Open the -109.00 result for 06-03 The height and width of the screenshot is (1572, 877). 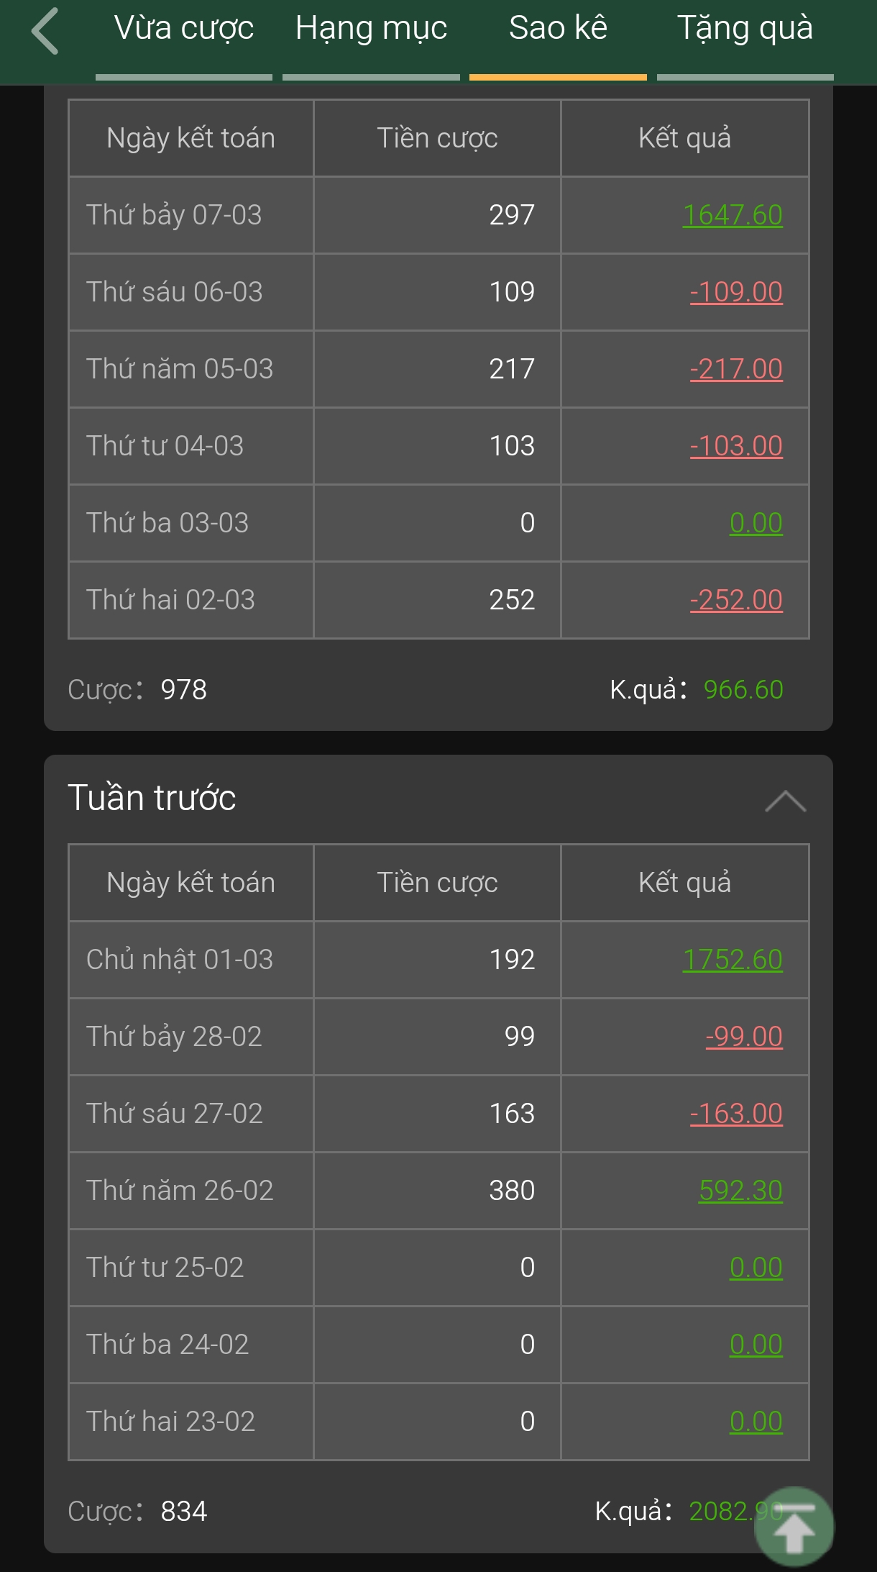[x=736, y=292]
